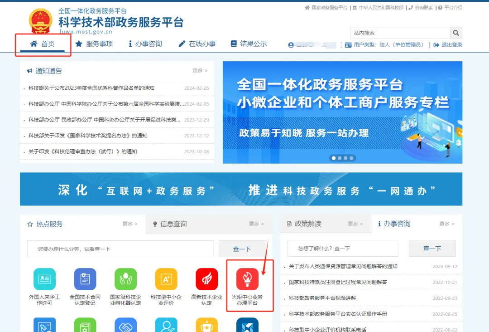The height and width of the screenshot is (332, 489).
Task: Click the national emblem logo
Action: pos(41,21)
